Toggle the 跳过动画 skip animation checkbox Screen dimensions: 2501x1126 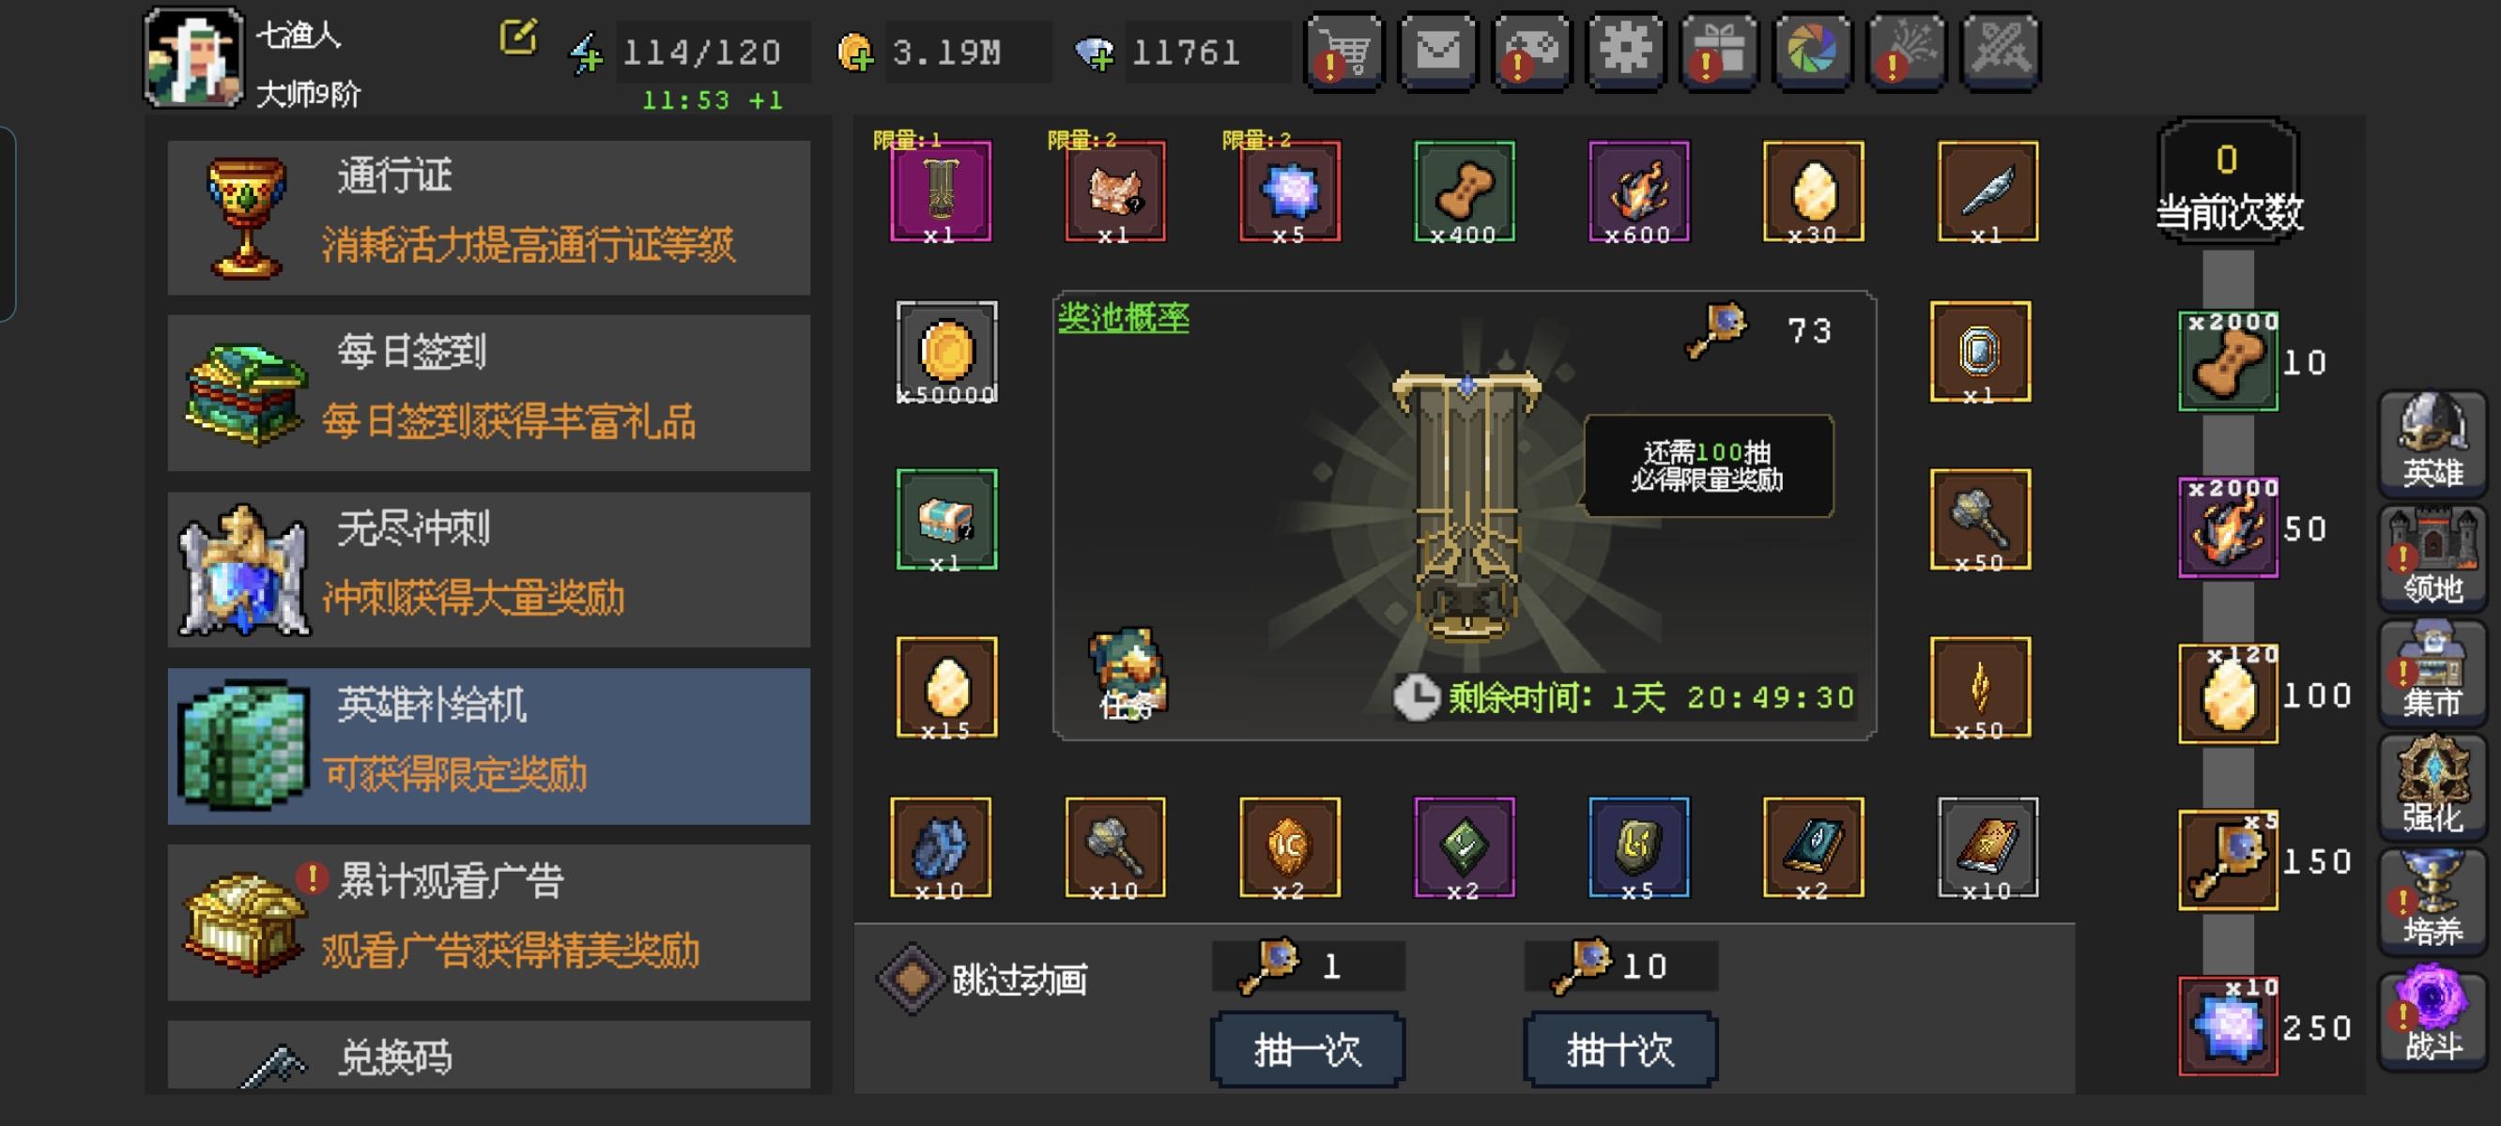coord(912,979)
